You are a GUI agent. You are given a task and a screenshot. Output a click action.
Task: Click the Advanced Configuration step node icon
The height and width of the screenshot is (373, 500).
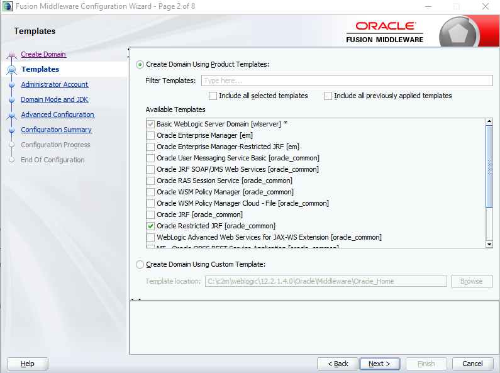point(12,115)
